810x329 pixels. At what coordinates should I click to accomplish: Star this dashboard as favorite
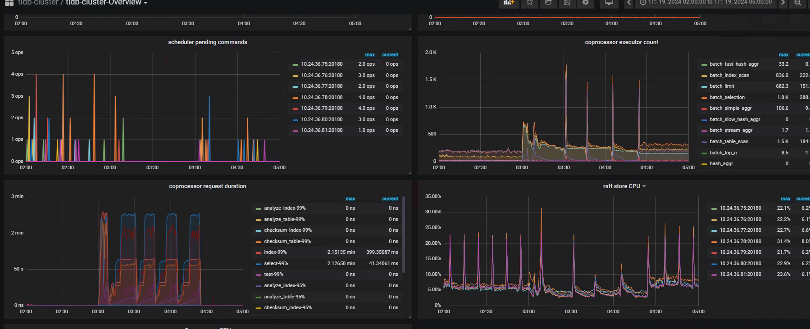click(530, 3)
